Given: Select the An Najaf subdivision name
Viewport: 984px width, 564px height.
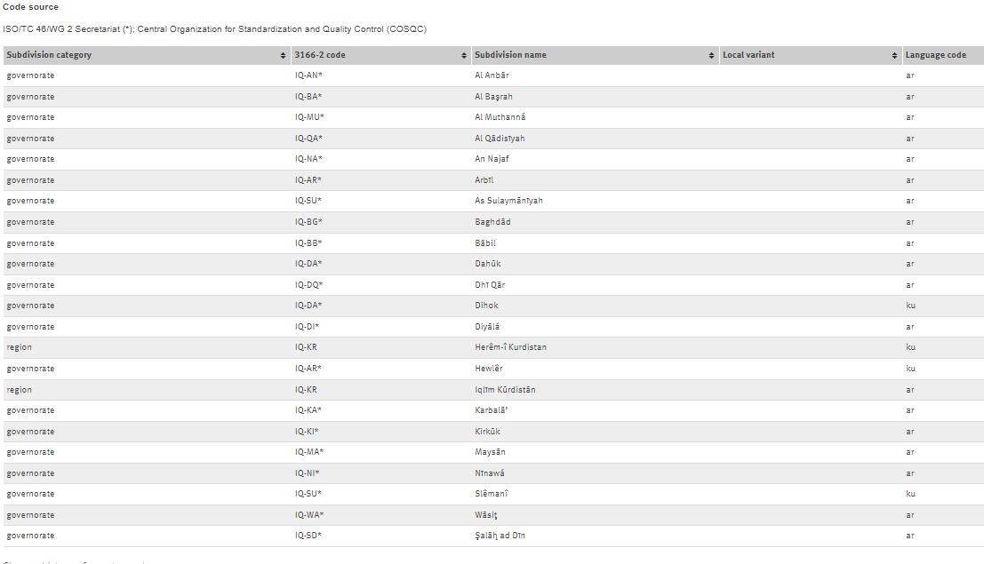Looking at the screenshot, I should [492, 159].
